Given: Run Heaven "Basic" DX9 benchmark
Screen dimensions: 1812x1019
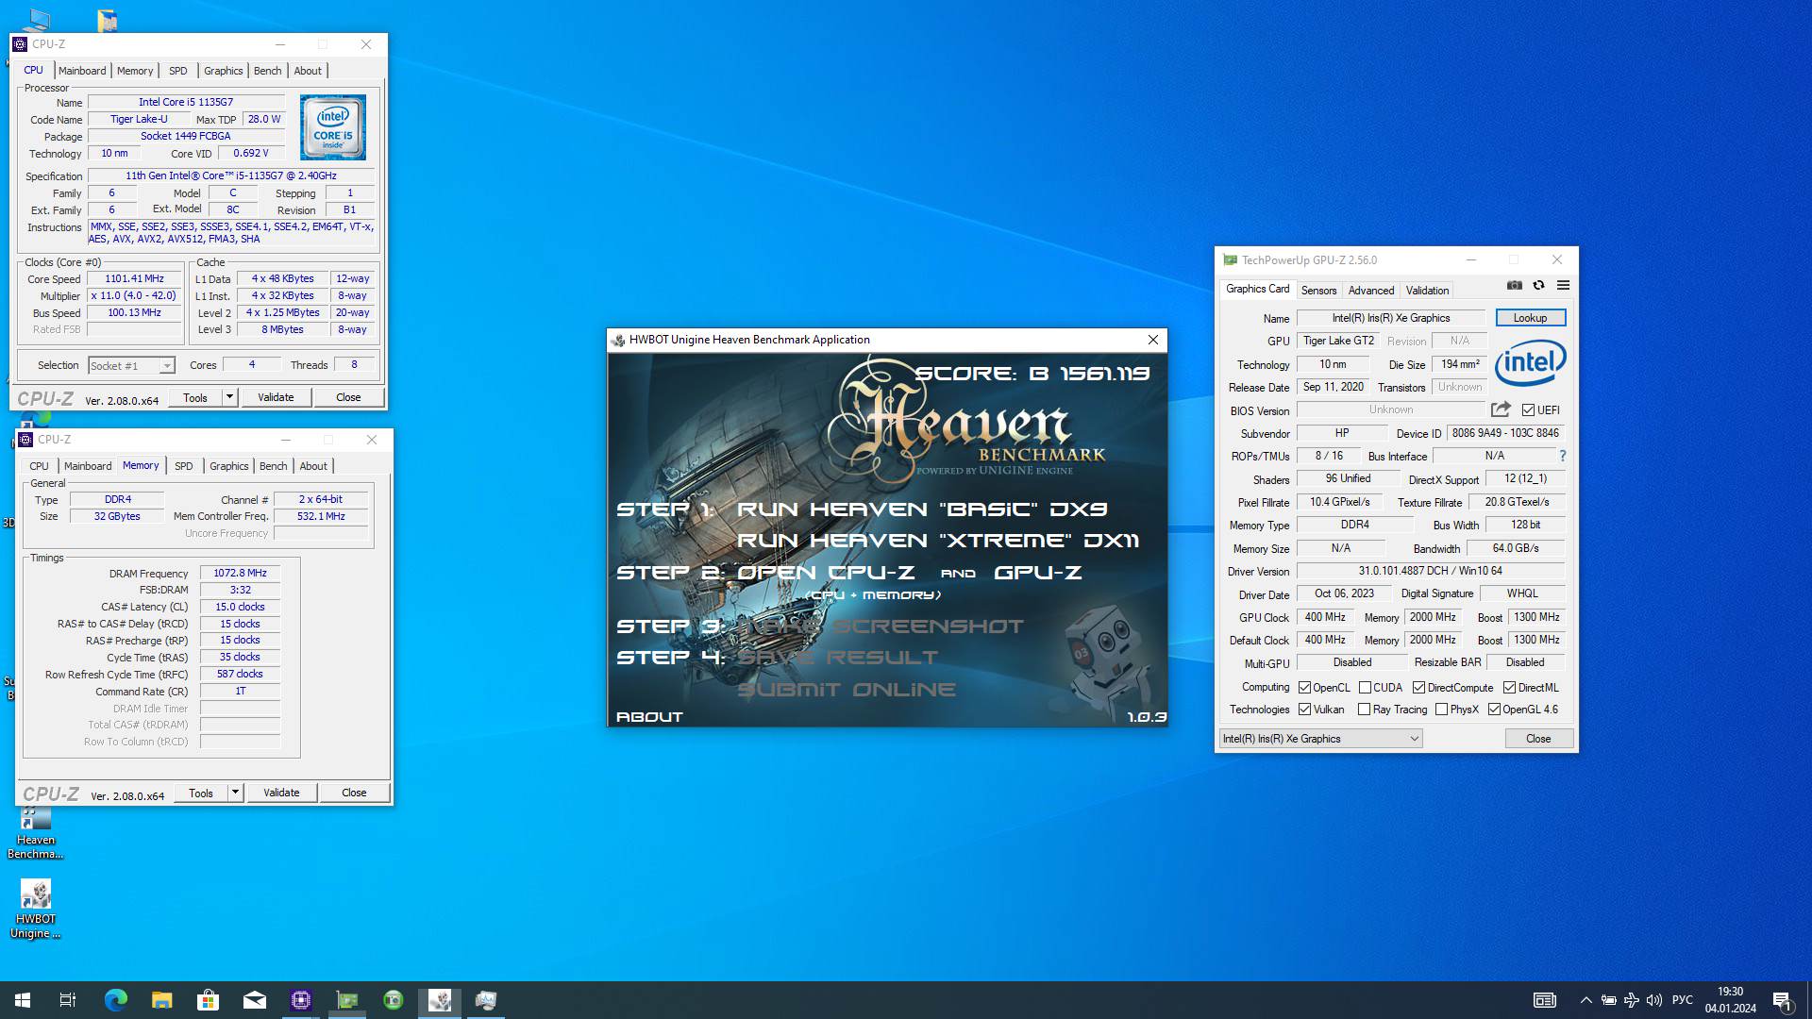Looking at the screenshot, I should (922, 509).
